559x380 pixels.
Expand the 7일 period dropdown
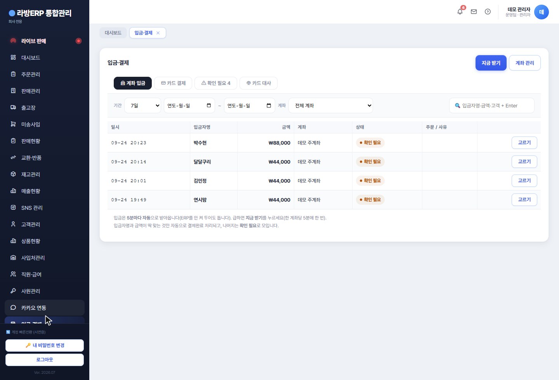[142, 105]
